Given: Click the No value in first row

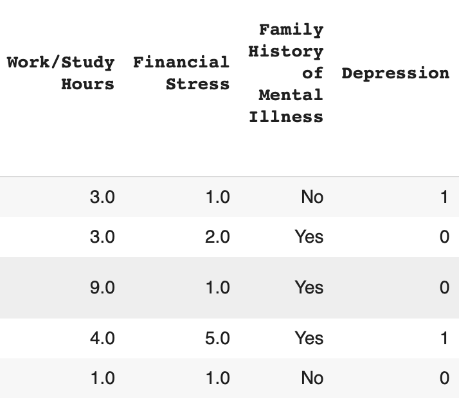Looking at the screenshot, I should 312,197.
